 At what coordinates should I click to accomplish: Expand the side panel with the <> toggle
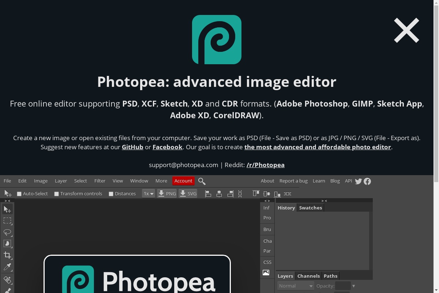point(267,201)
